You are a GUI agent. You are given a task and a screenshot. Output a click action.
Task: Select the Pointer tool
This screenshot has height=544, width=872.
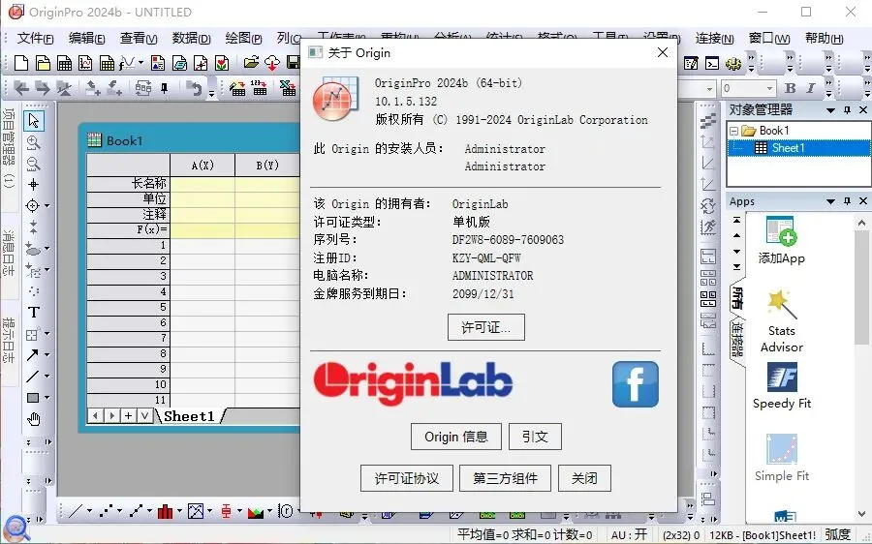pyautogui.click(x=33, y=121)
